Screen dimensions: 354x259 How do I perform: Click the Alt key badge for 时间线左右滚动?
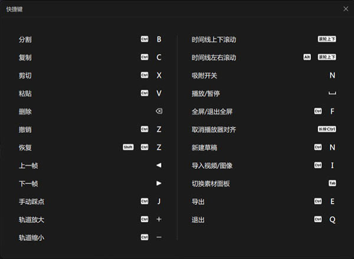(x=307, y=57)
